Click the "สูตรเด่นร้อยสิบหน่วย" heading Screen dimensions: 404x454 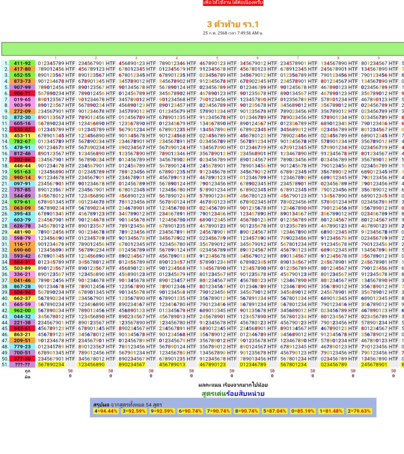pyautogui.click(x=233, y=393)
